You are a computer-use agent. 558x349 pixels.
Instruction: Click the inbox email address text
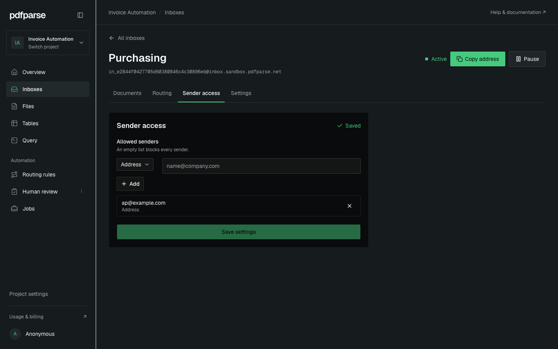coord(195,72)
